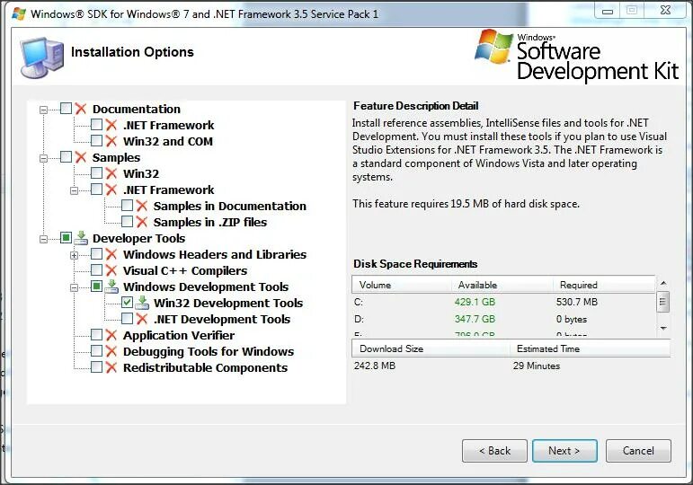The image size is (693, 485).
Task: Proceed with the Next button
Action: tap(564, 451)
